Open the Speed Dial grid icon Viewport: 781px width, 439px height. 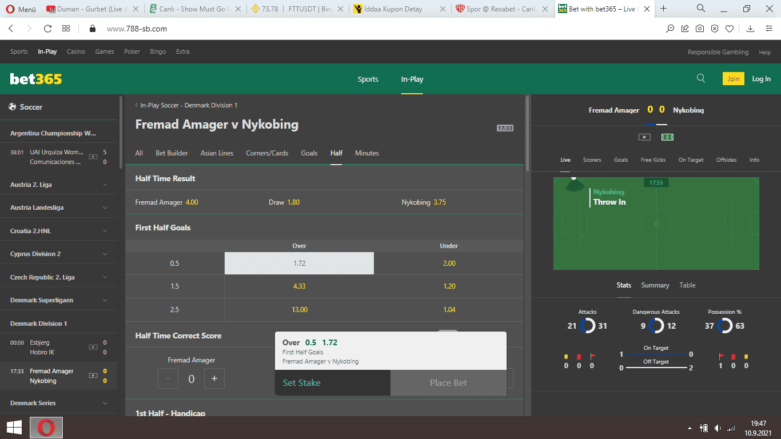(x=66, y=29)
